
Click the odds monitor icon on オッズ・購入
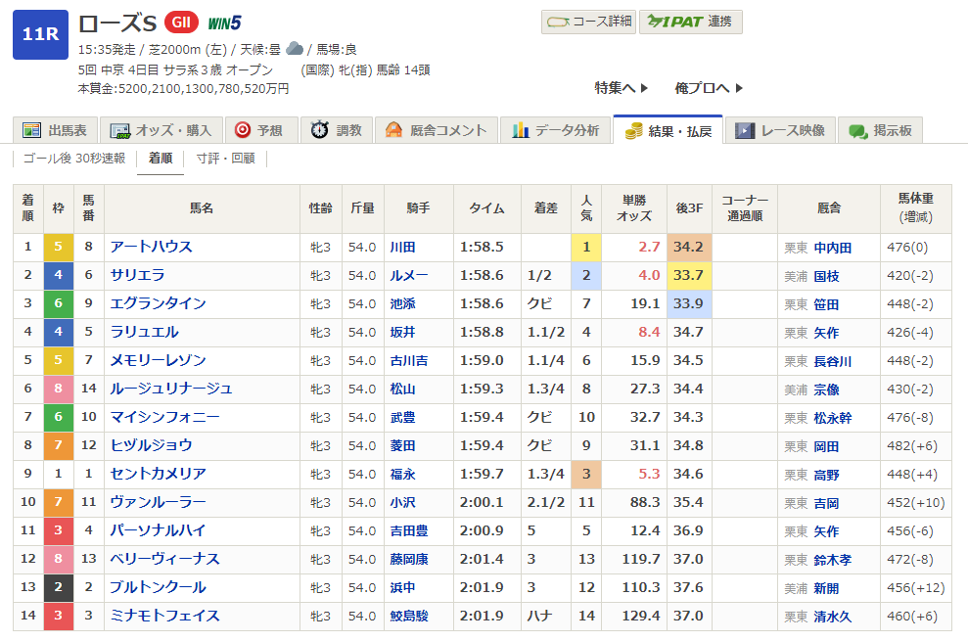coord(119,131)
